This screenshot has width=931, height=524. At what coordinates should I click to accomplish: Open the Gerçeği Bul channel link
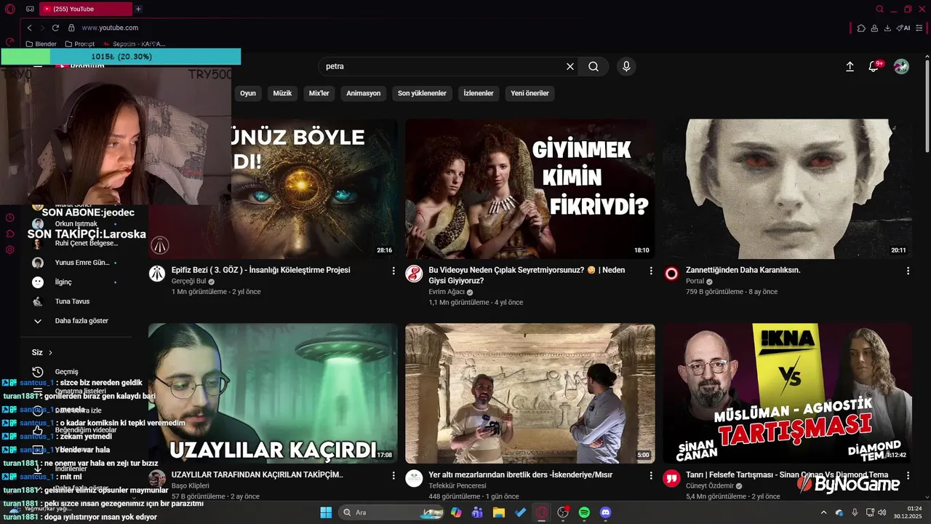[189, 281]
